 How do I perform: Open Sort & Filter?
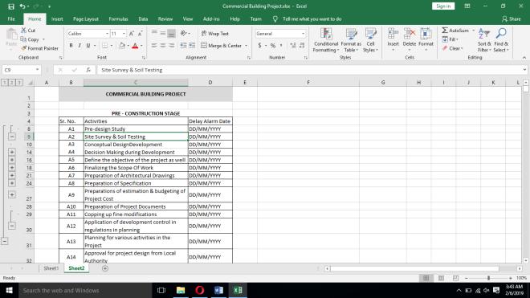click(484, 40)
